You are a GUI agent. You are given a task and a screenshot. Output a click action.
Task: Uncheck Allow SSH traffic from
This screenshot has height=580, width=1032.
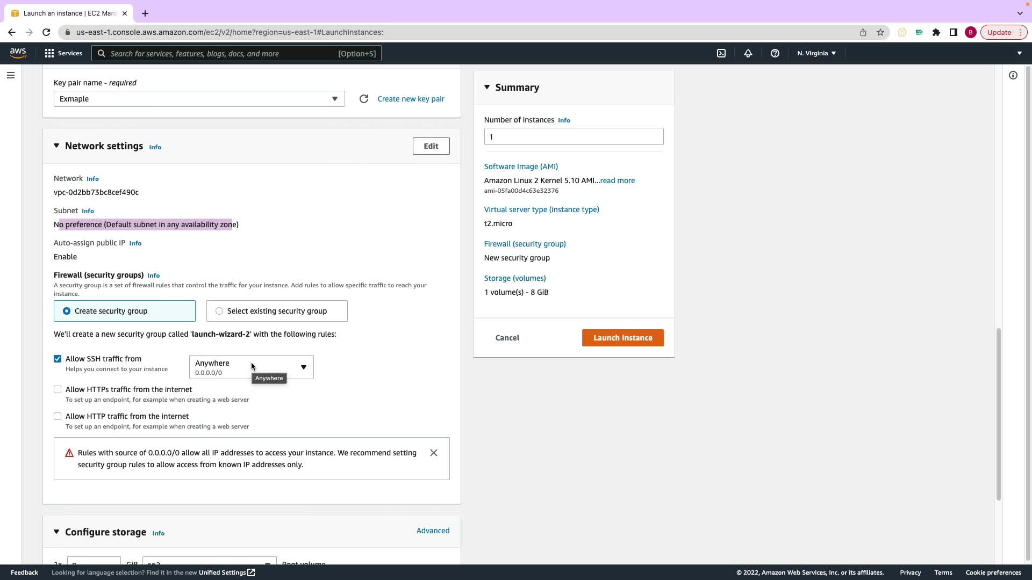tap(58, 359)
